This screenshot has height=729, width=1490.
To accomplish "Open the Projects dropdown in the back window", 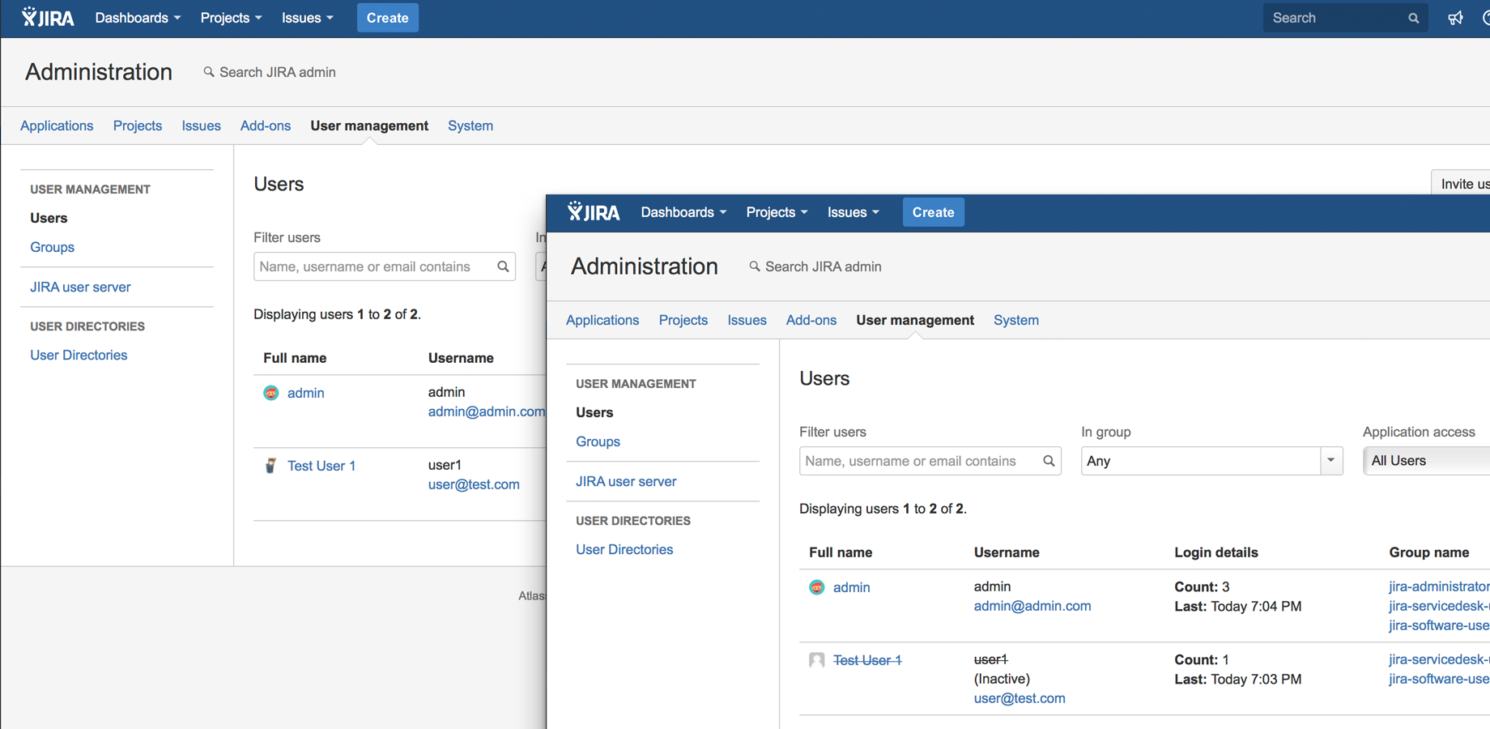I will pyautogui.click(x=231, y=18).
